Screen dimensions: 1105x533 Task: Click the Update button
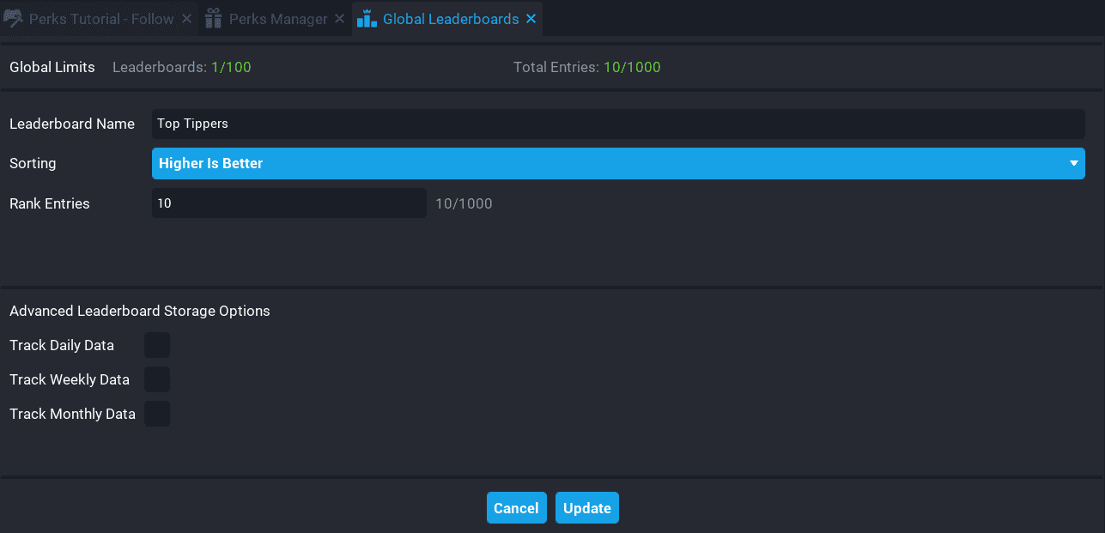pyautogui.click(x=586, y=507)
